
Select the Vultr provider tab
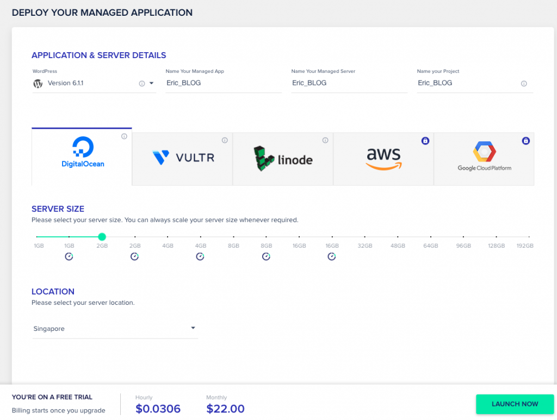click(x=182, y=159)
